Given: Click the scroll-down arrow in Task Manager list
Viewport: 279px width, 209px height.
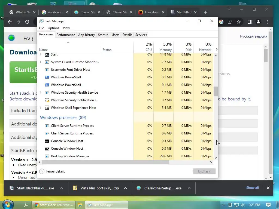Looking at the screenshot, I should (216, 158).
